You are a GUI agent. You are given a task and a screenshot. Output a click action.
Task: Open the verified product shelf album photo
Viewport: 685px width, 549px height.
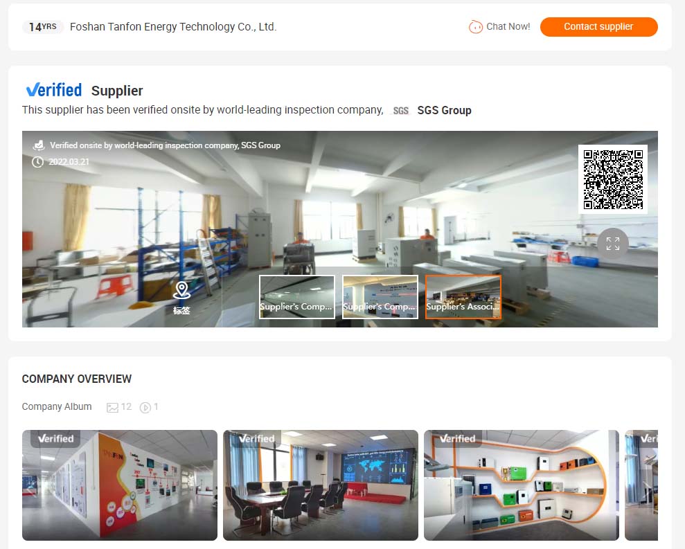(521, 485)
